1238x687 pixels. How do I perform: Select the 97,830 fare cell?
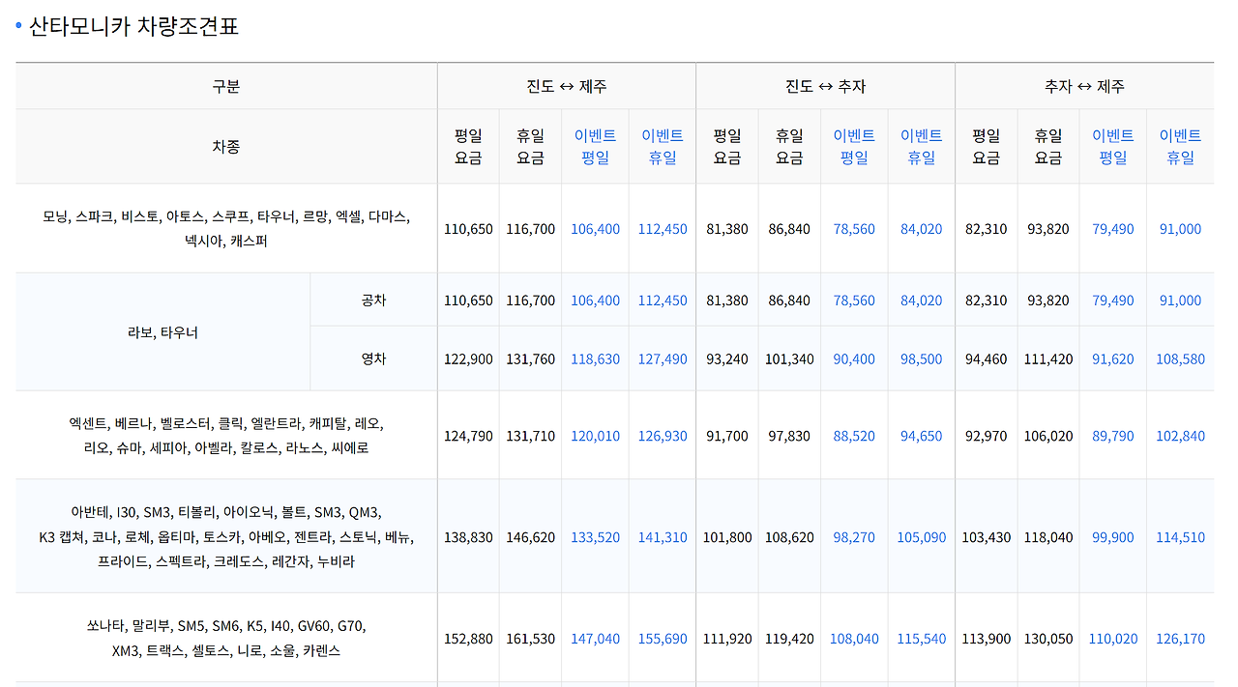tap(789, 436)
